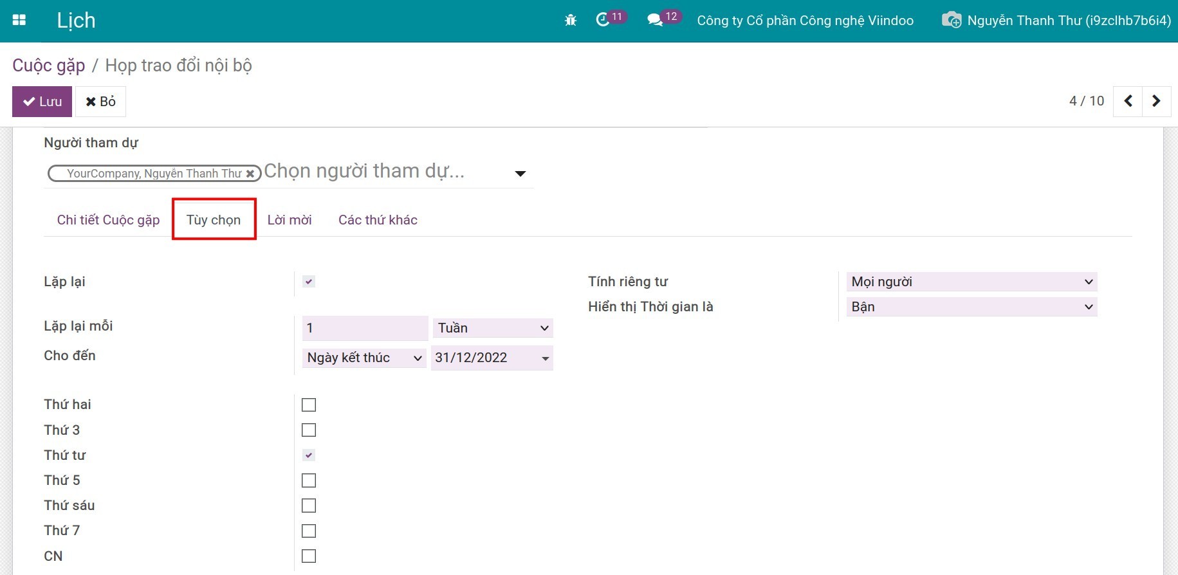Switch to the Lời mời tab
This screenshot has width=1178, height=575.
pos(290,220)
